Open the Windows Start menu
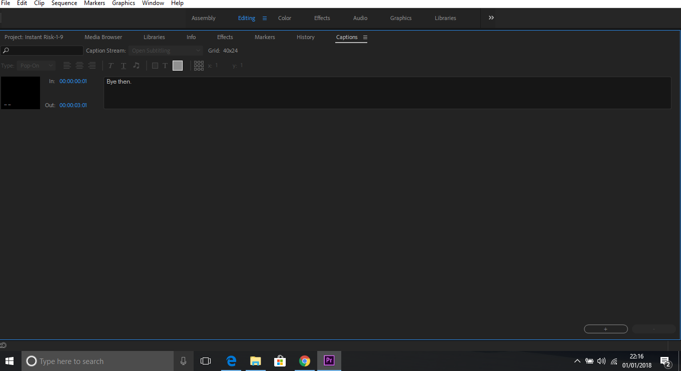This screenshot has width=681, height=371. coord(10,361)
